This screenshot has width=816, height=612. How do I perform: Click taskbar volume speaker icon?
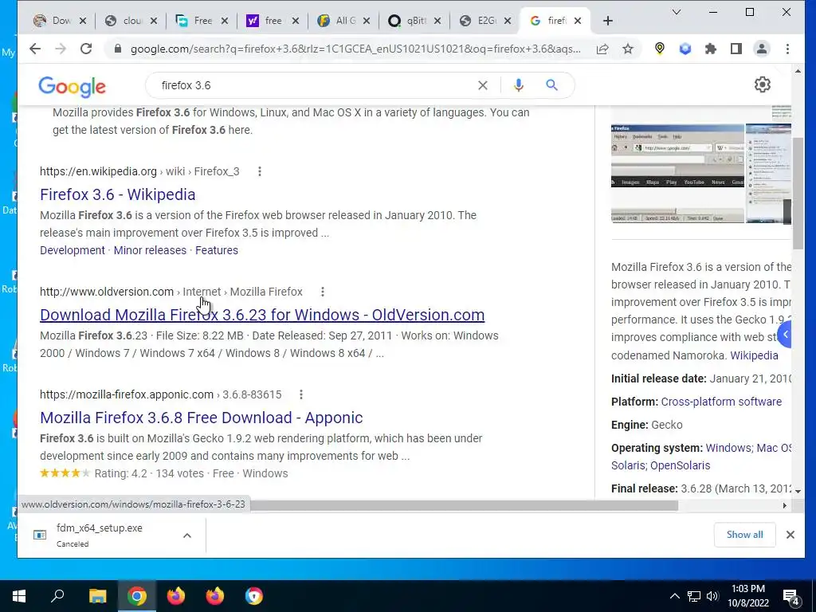712,596
